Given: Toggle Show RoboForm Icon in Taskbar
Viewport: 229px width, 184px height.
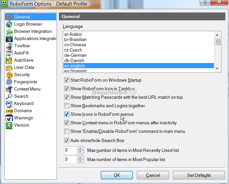Looking at the screenshot, I should point(66,89).
